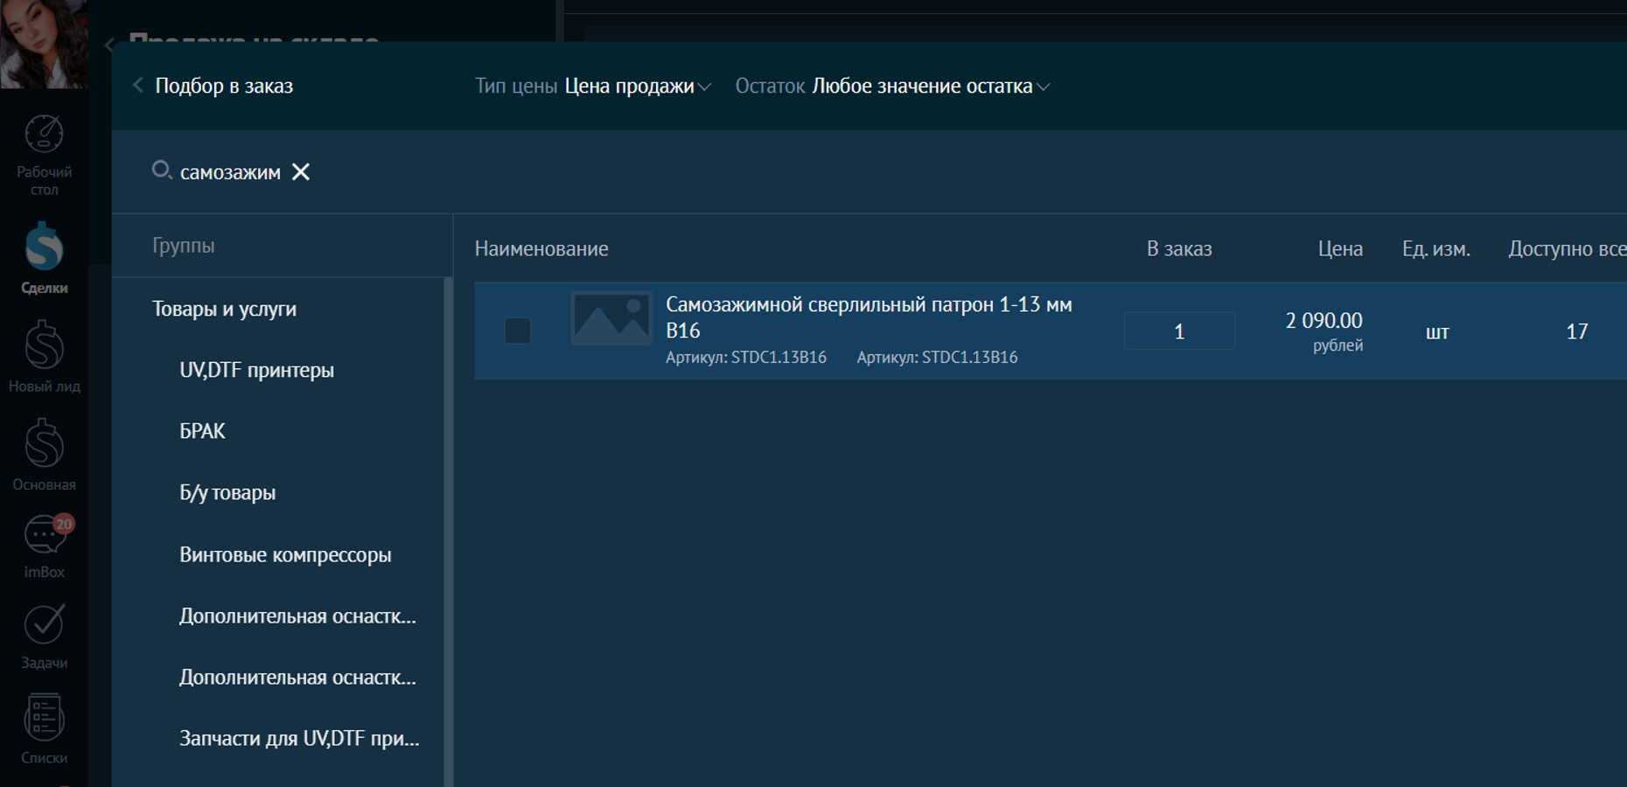
Task: Click the quantity field in В заказ
Action: coord(1178,331)
